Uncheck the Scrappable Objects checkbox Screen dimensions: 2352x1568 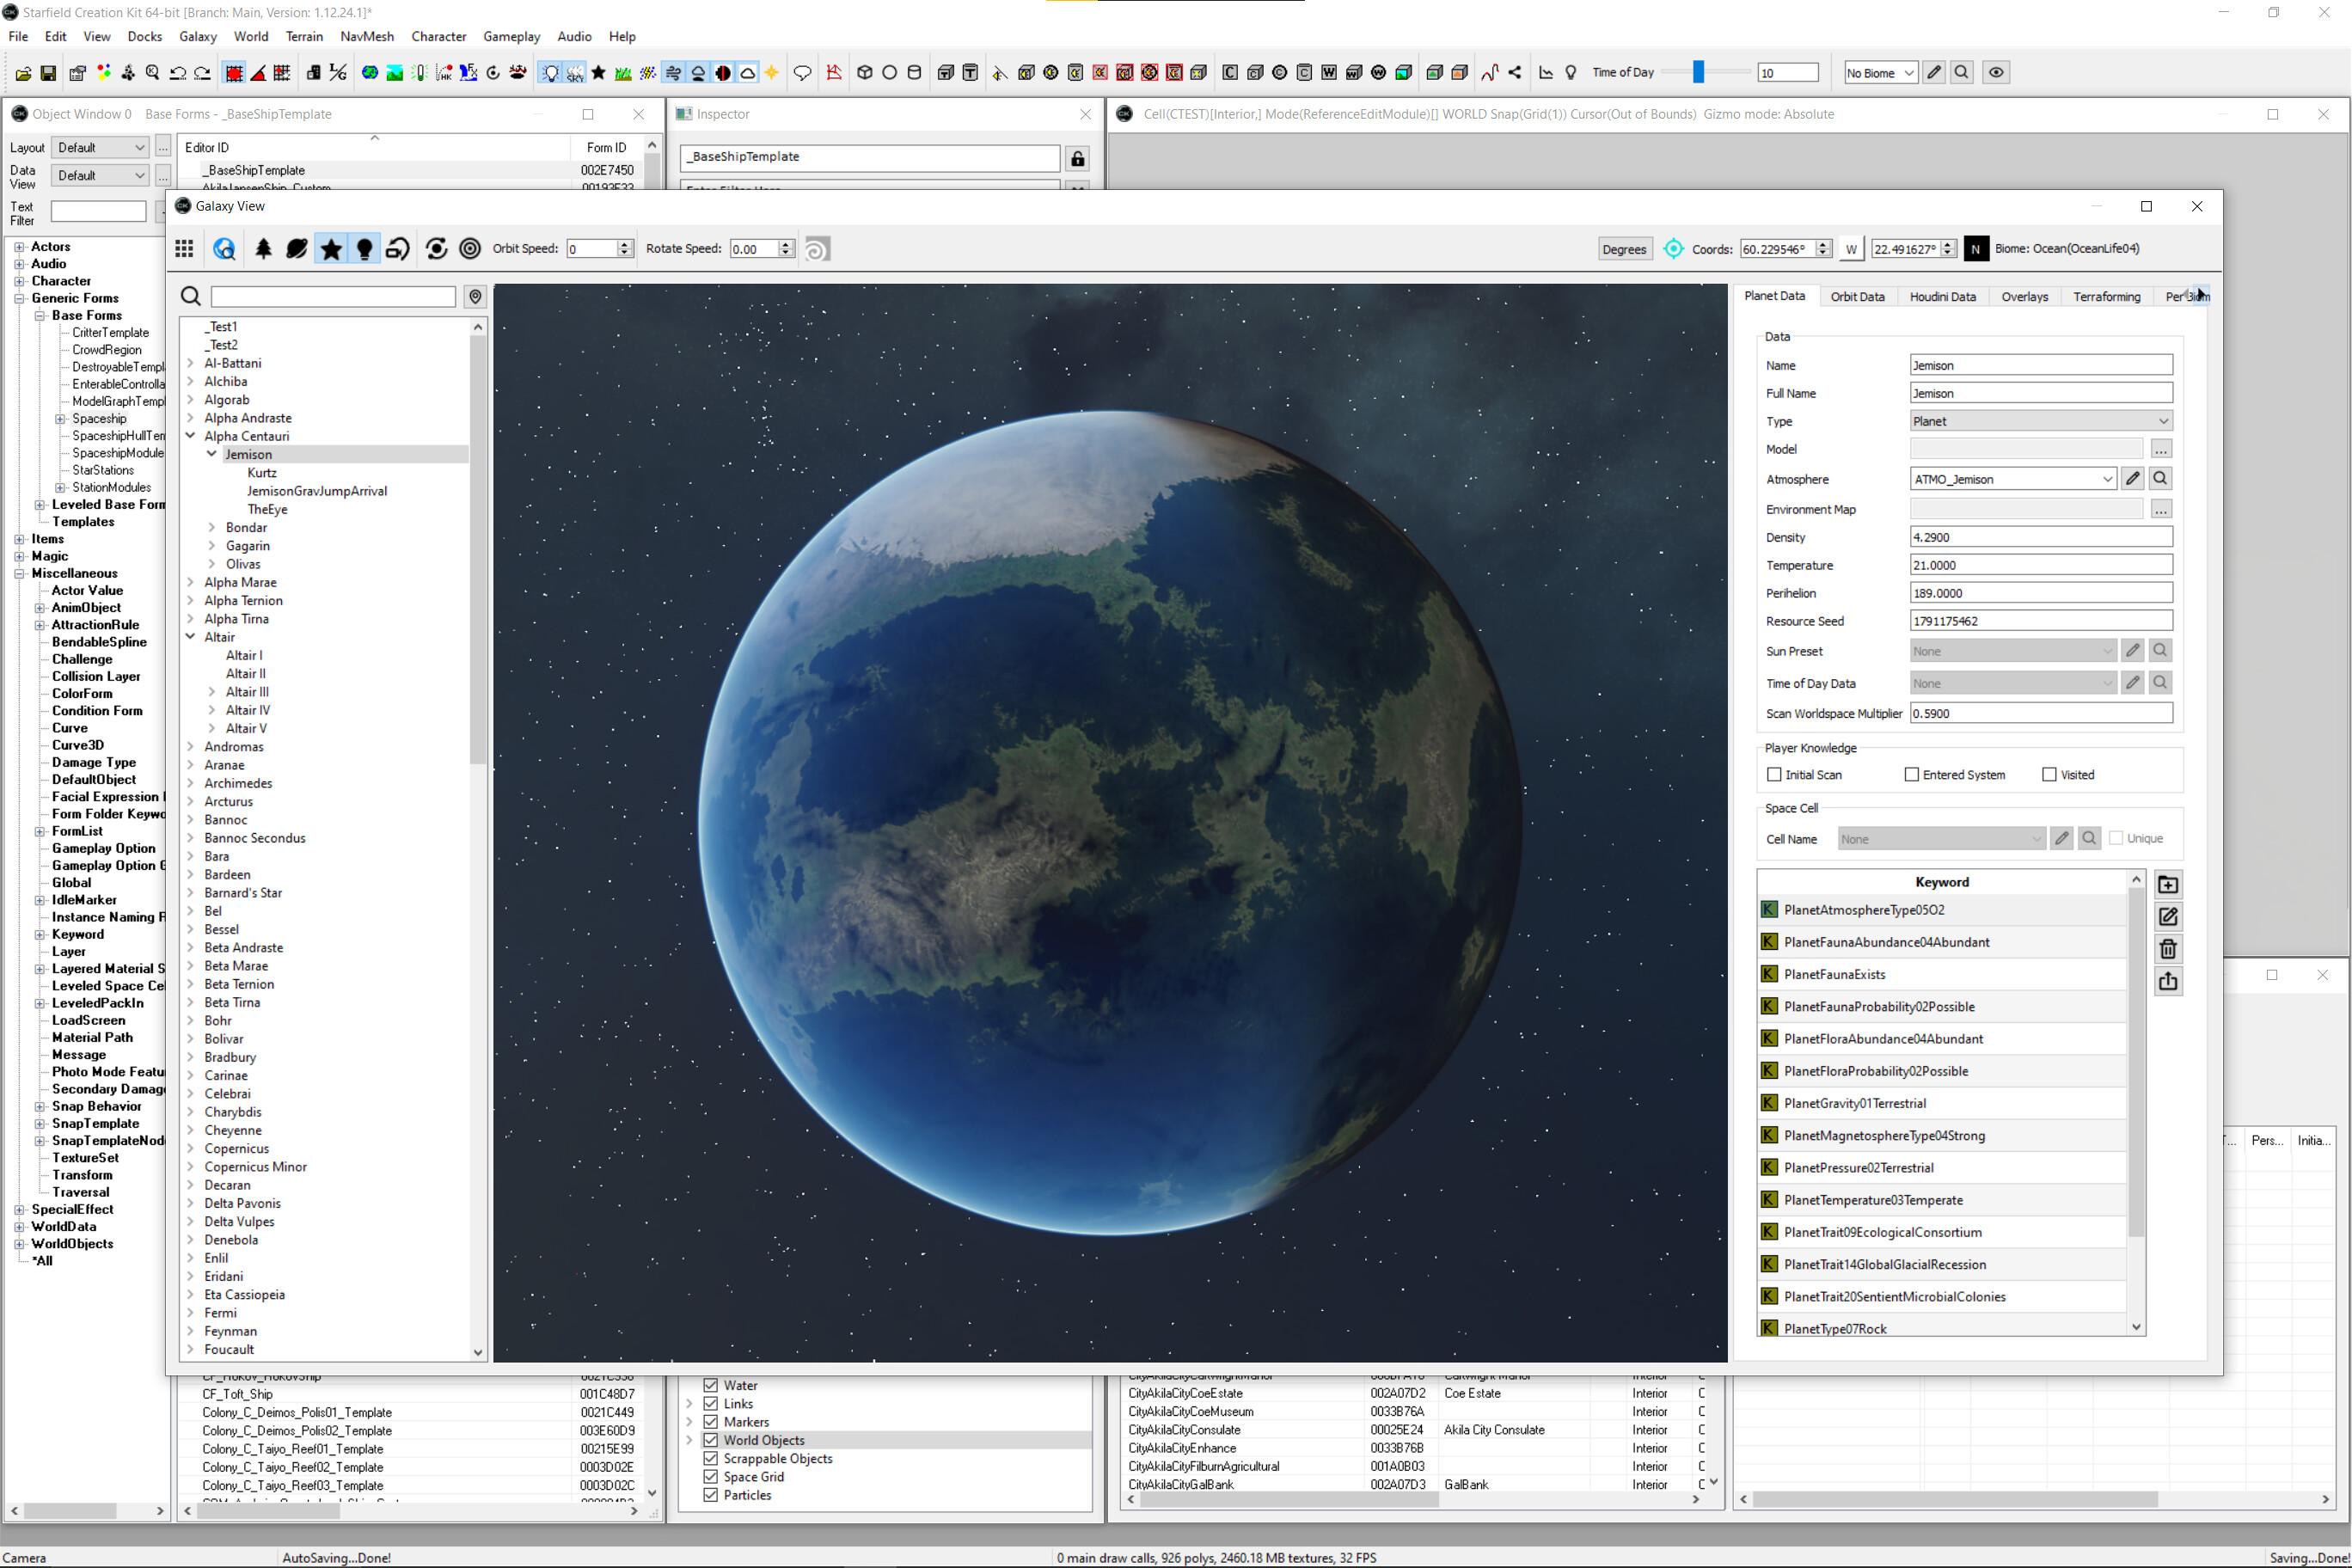coord(709,1458)
